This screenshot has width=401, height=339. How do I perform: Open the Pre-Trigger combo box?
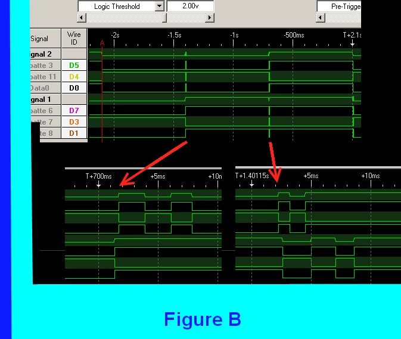[x=339, y=6]
